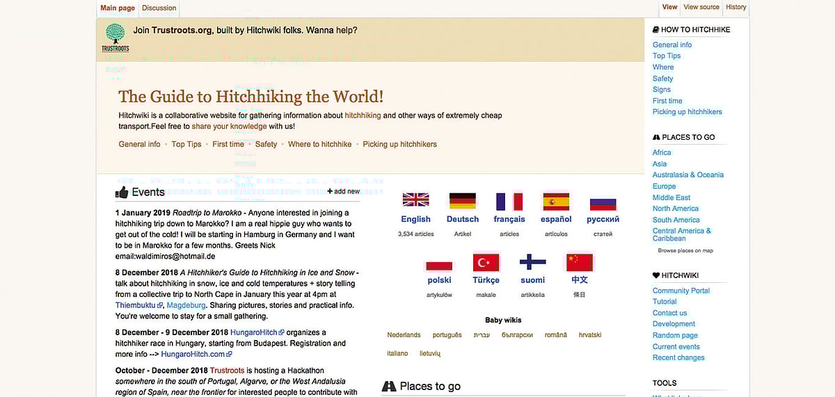Open the português baby wiki
The width and height of the screenshot is (835, 397).
point(447,335)
